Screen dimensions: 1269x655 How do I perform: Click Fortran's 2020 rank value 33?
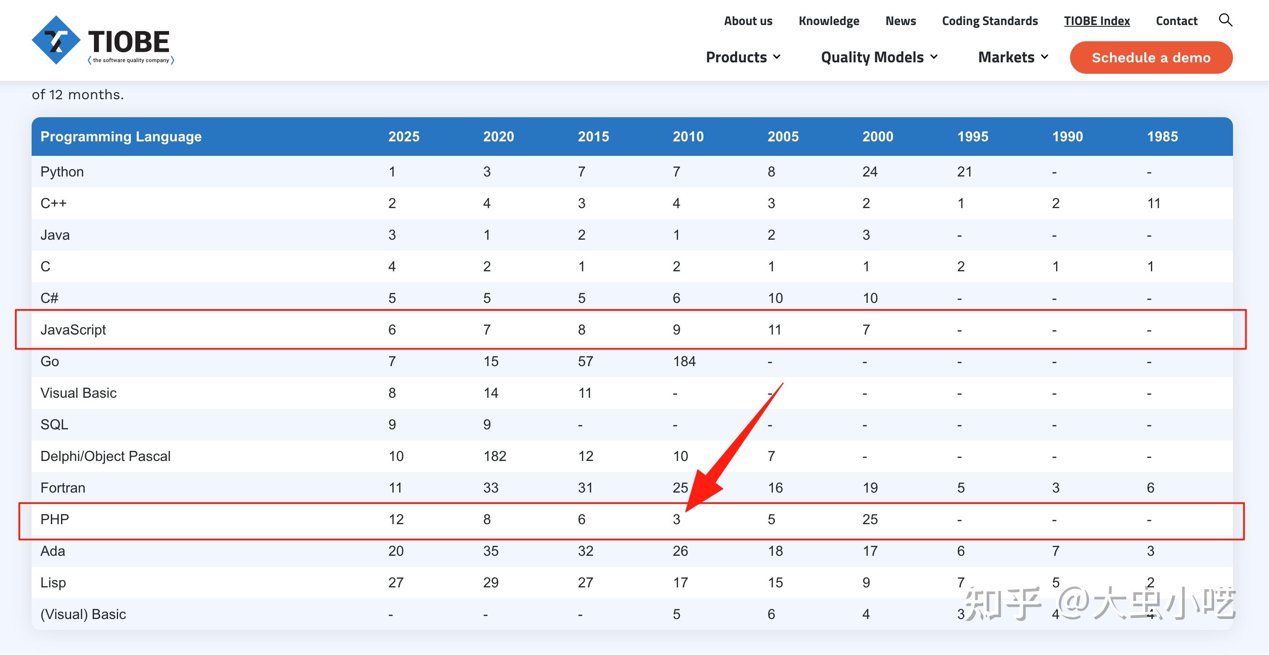tap(490, 488)
